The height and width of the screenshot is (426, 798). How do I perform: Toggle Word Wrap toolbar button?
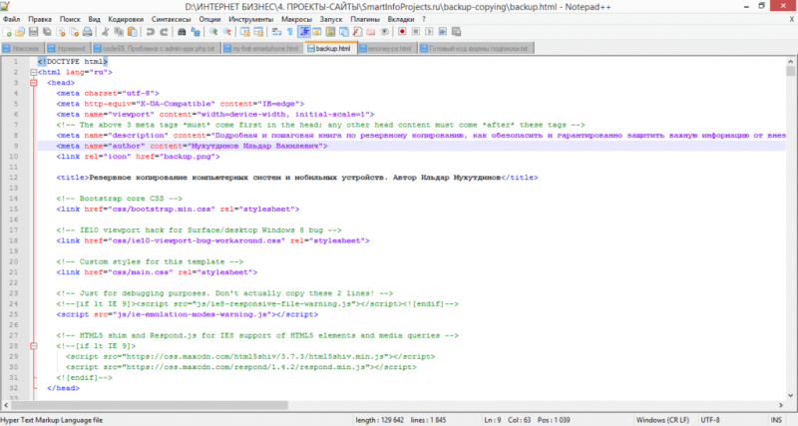coord(276,32)
